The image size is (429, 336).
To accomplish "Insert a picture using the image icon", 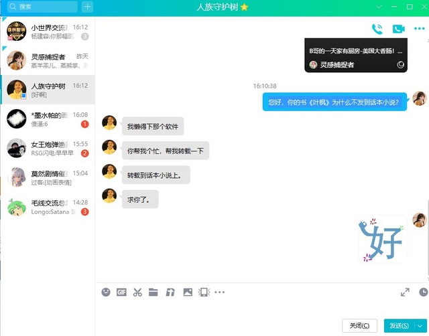I will point(188,292).
